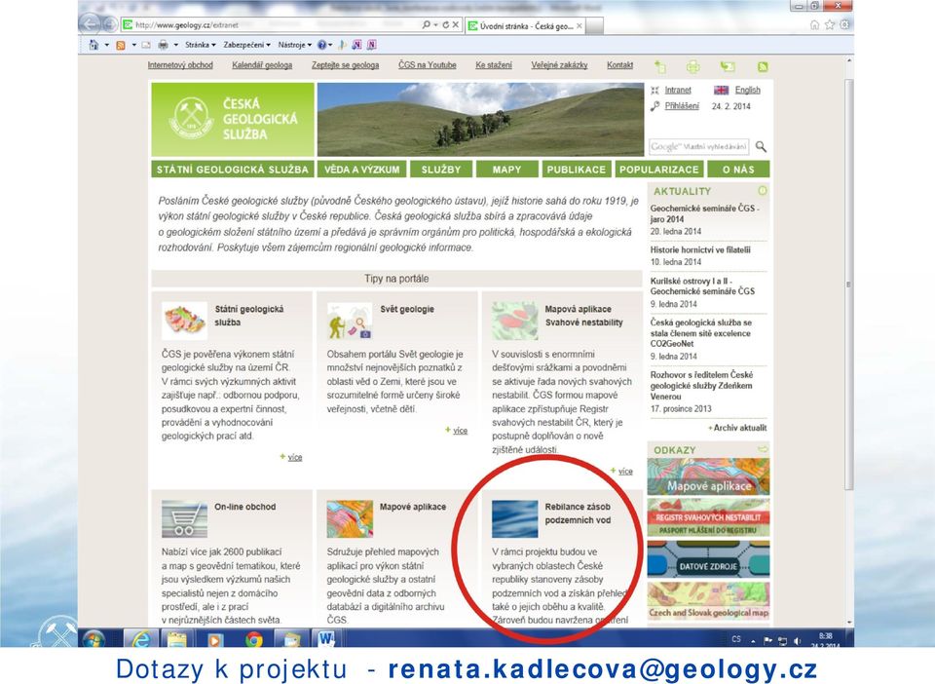This screenshot has height=684, width=935.
Task: Expand dropdown arrow next to Help icon
Action: 330,45
